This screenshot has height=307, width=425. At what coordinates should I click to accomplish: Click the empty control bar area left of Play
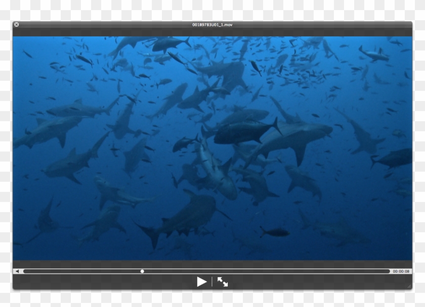[x=101, y=282]
